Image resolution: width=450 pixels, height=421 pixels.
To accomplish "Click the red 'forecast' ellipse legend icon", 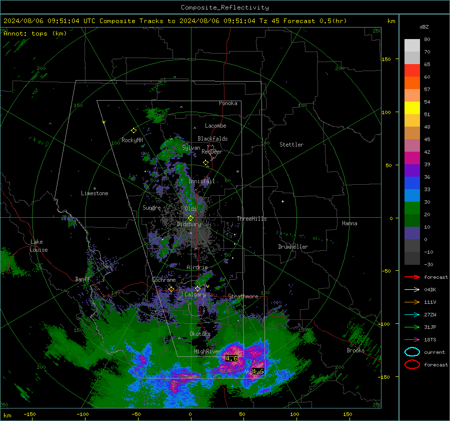I will pos(412,364).
